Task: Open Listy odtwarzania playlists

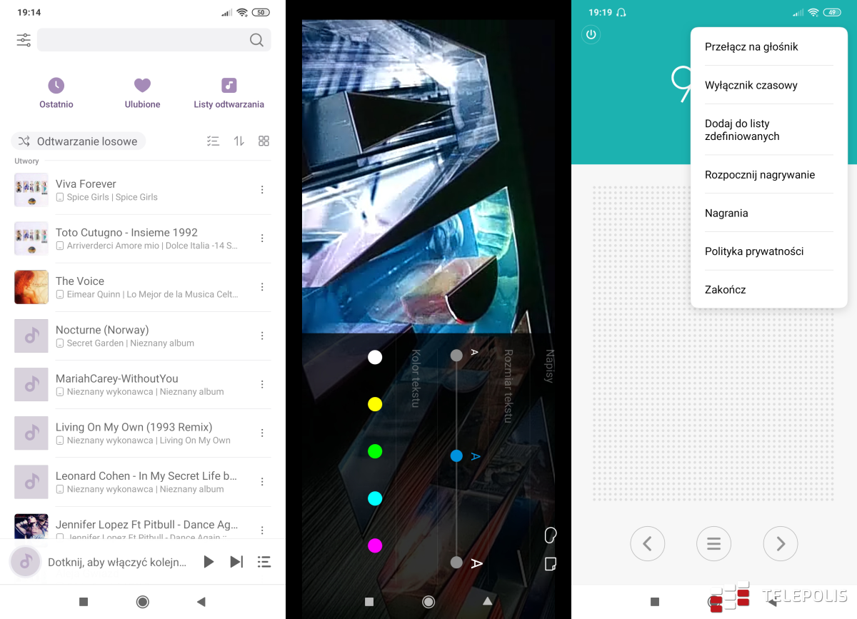Action: [x=229, y=93]
